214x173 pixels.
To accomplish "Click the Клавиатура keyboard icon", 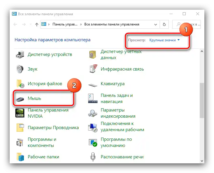I will pos(93,85).
